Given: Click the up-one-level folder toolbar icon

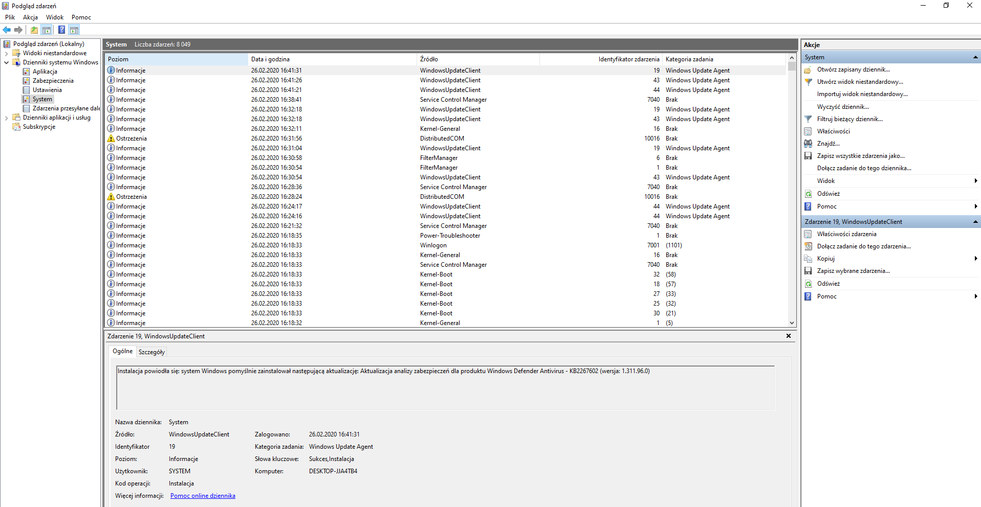Looking at the screenshot, I should coord(34,30).
